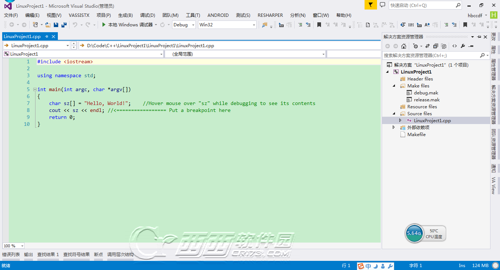
Task: Click the Ins insert-mode indicator in status bar
Action: pyautogui.click(x=462, y=265)
